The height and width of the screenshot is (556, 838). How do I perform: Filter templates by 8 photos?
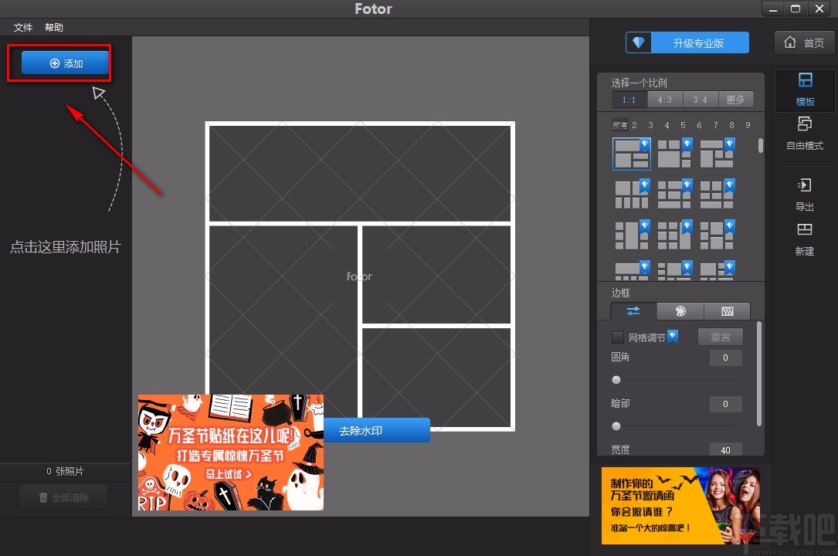click(x=731, y=125)
